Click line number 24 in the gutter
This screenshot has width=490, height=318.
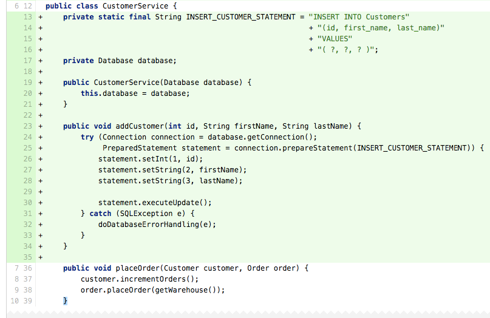coord(28,137)
